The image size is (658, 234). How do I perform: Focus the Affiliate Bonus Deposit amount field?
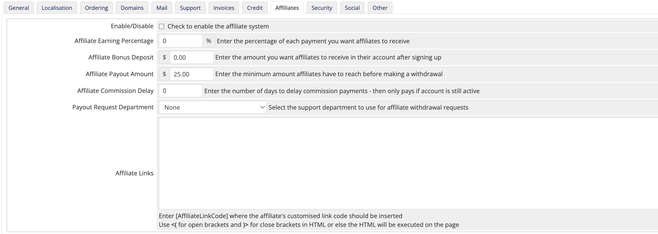point(192,57)
